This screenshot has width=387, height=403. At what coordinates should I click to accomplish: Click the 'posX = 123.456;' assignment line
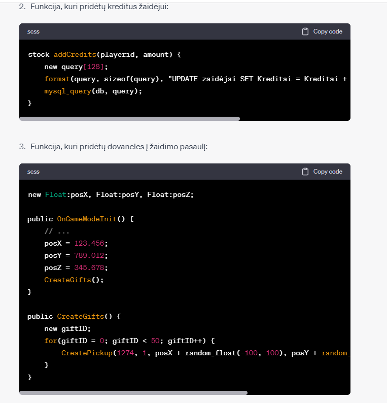pyautogui.click(x=76, y=243)
